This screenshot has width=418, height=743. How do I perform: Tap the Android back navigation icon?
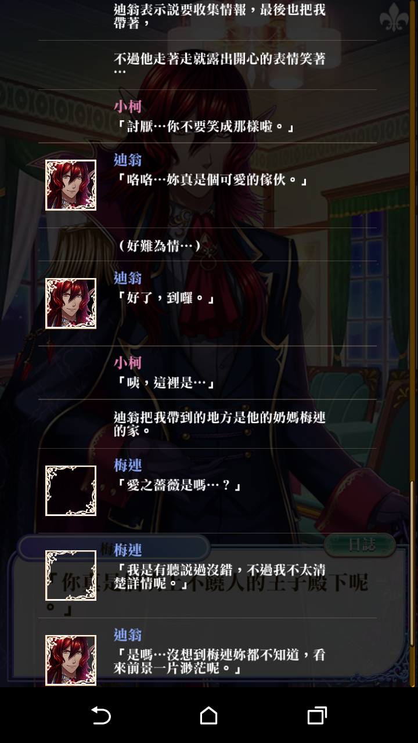click(x=101, y=715)
